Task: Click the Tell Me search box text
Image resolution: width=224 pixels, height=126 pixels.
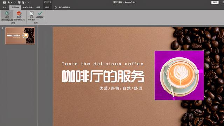Action: [x=64, y=7]
